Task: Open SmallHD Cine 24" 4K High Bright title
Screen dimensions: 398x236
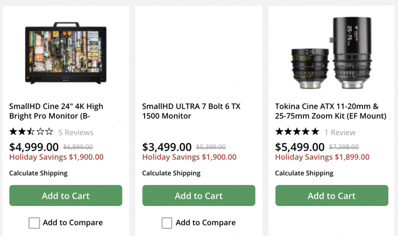Action: coord(56,111)
